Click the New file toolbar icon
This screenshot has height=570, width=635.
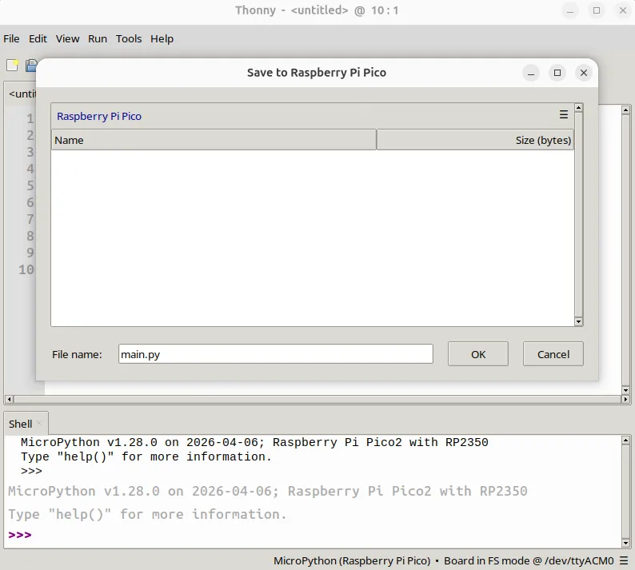tap(13, 66)
